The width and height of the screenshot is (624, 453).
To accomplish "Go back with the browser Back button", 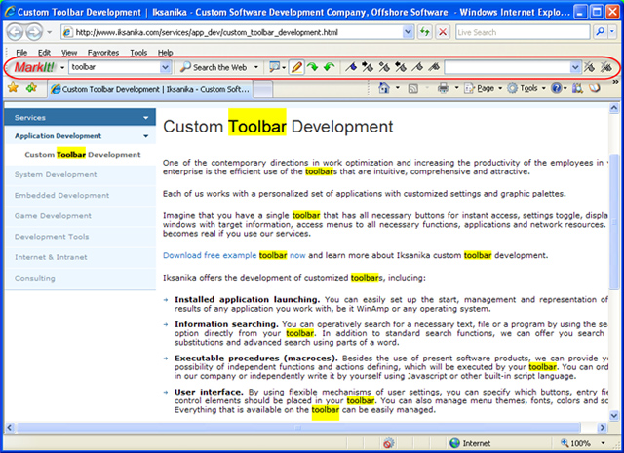I will click(x=16, y=32).
